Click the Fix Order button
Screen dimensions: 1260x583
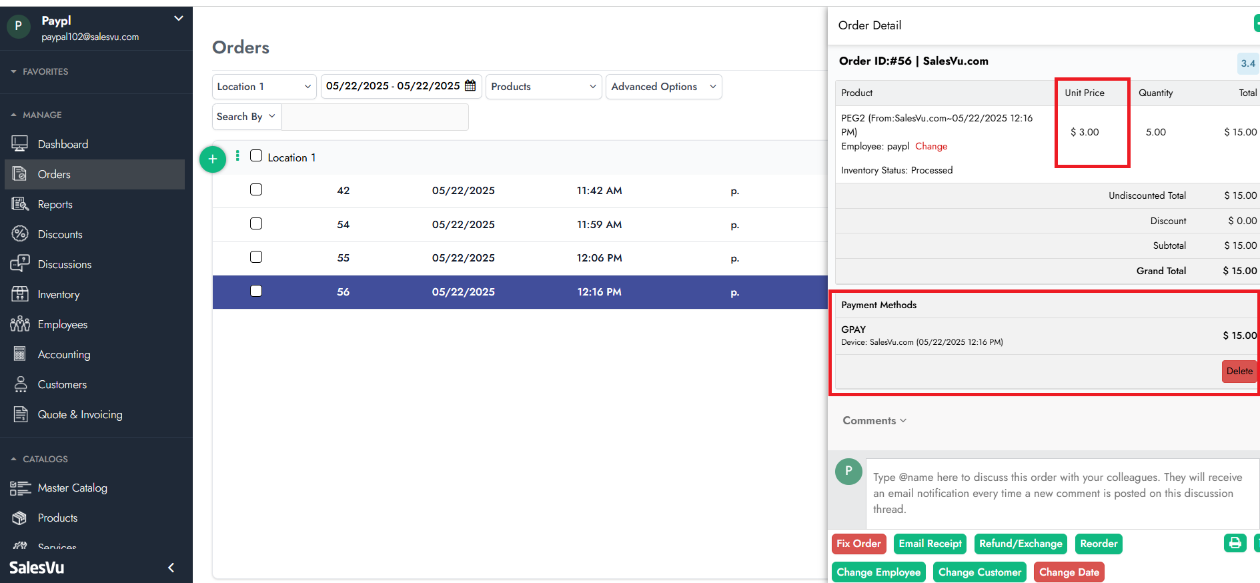tap(859, 544)
